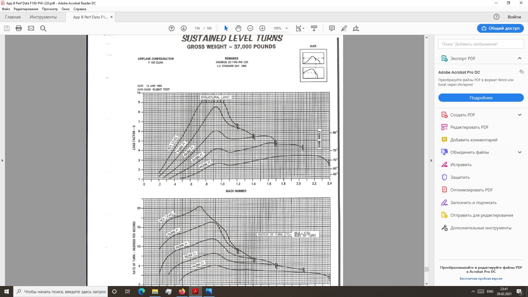Viewport: 528px width, 297px height.
Task: Open the Просмотр menu
Action: (50, 9)
